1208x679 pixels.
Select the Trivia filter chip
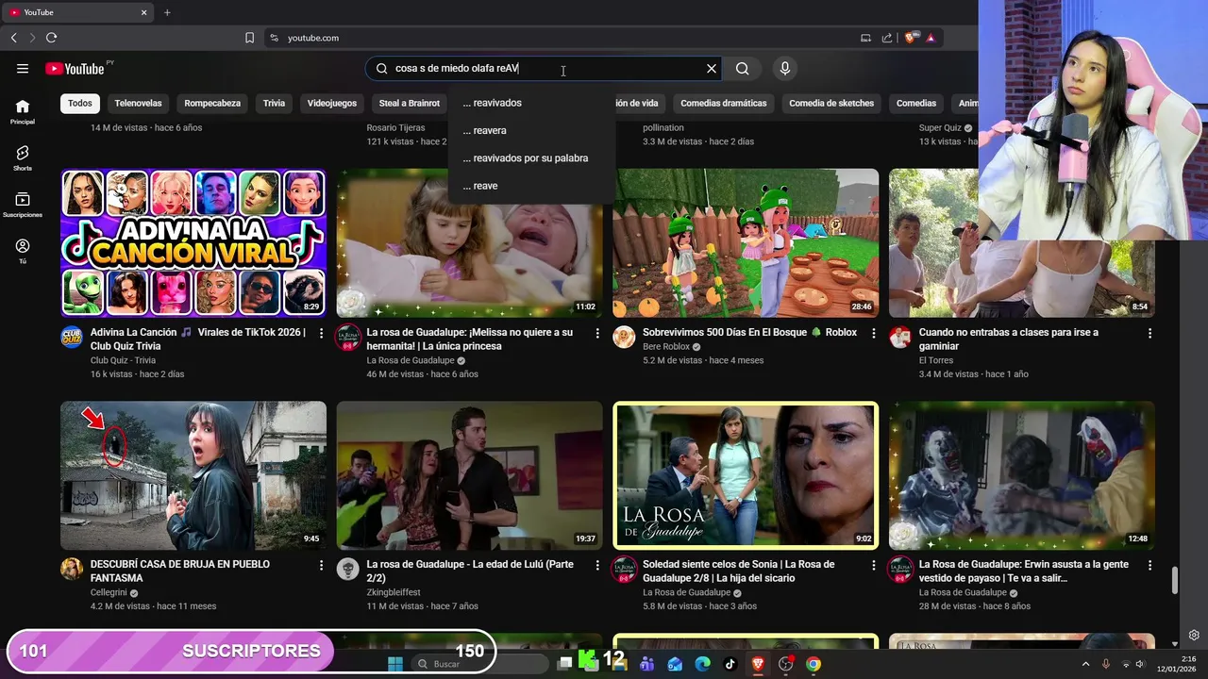click(x=274, y=103)
